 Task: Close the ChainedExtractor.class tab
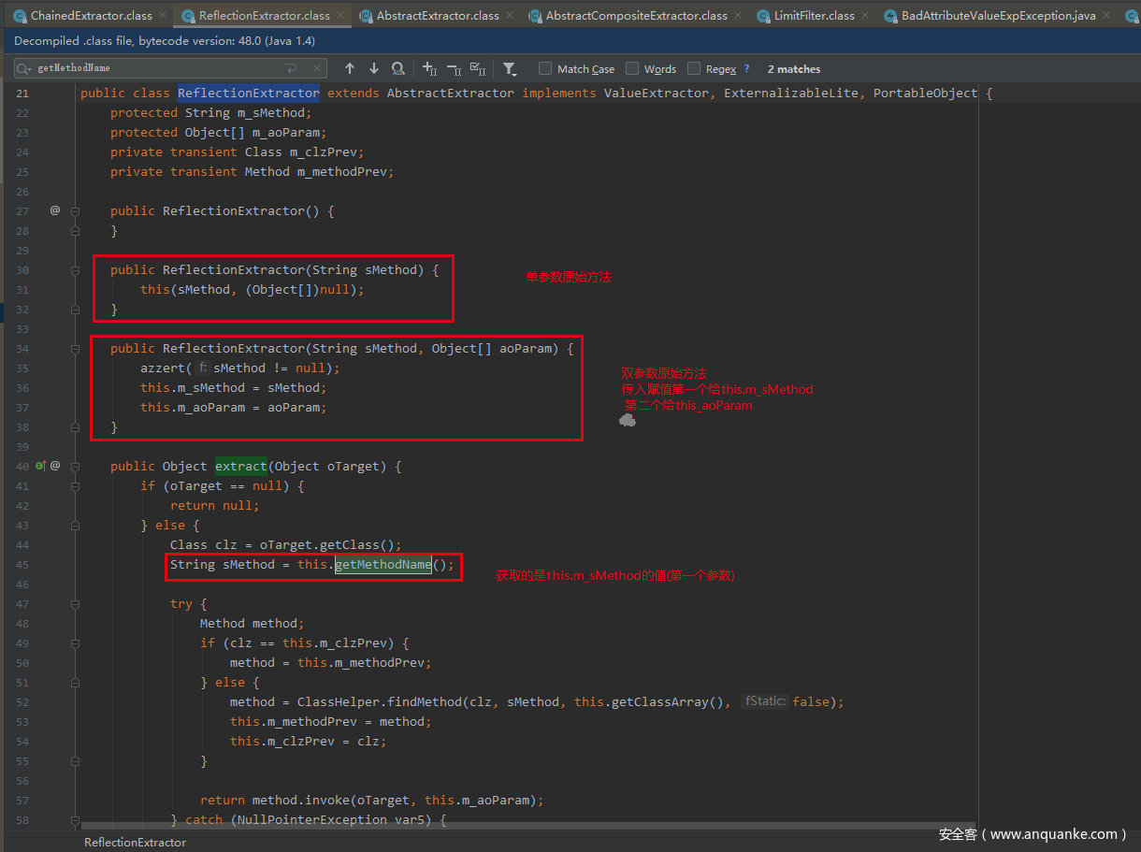(x=162, y=16)
